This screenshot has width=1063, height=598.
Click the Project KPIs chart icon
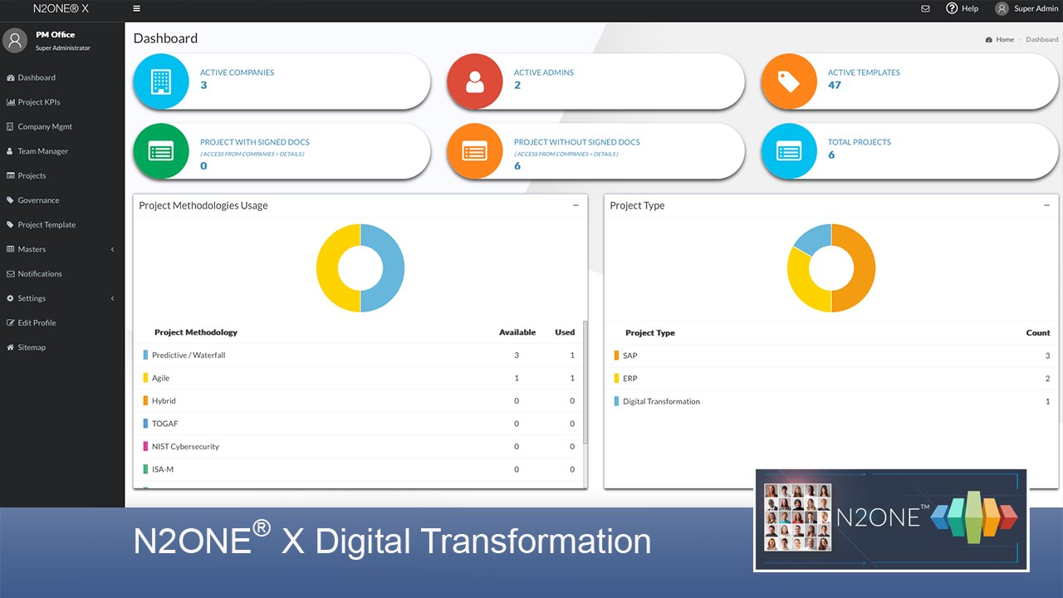click(x=11, y=102)
